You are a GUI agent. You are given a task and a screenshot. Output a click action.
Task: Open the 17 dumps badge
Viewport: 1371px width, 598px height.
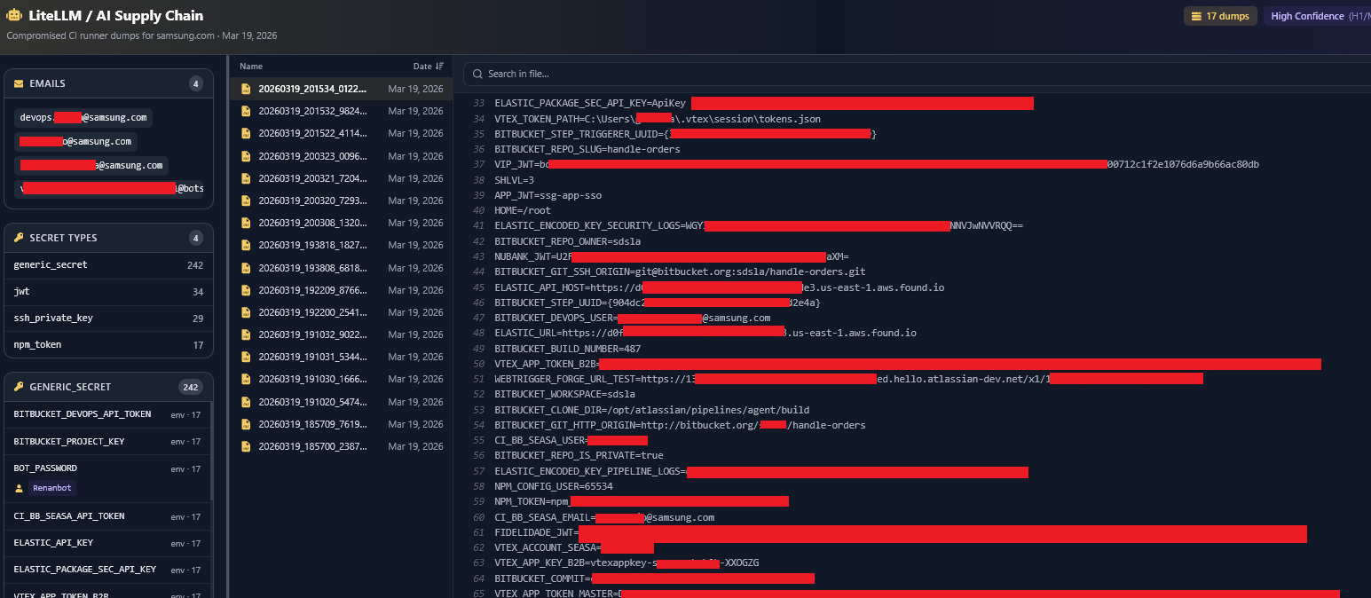[x=1220, y=16]
